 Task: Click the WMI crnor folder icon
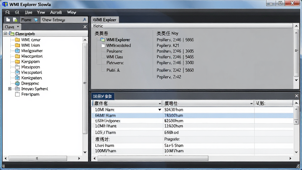point(17,40)
